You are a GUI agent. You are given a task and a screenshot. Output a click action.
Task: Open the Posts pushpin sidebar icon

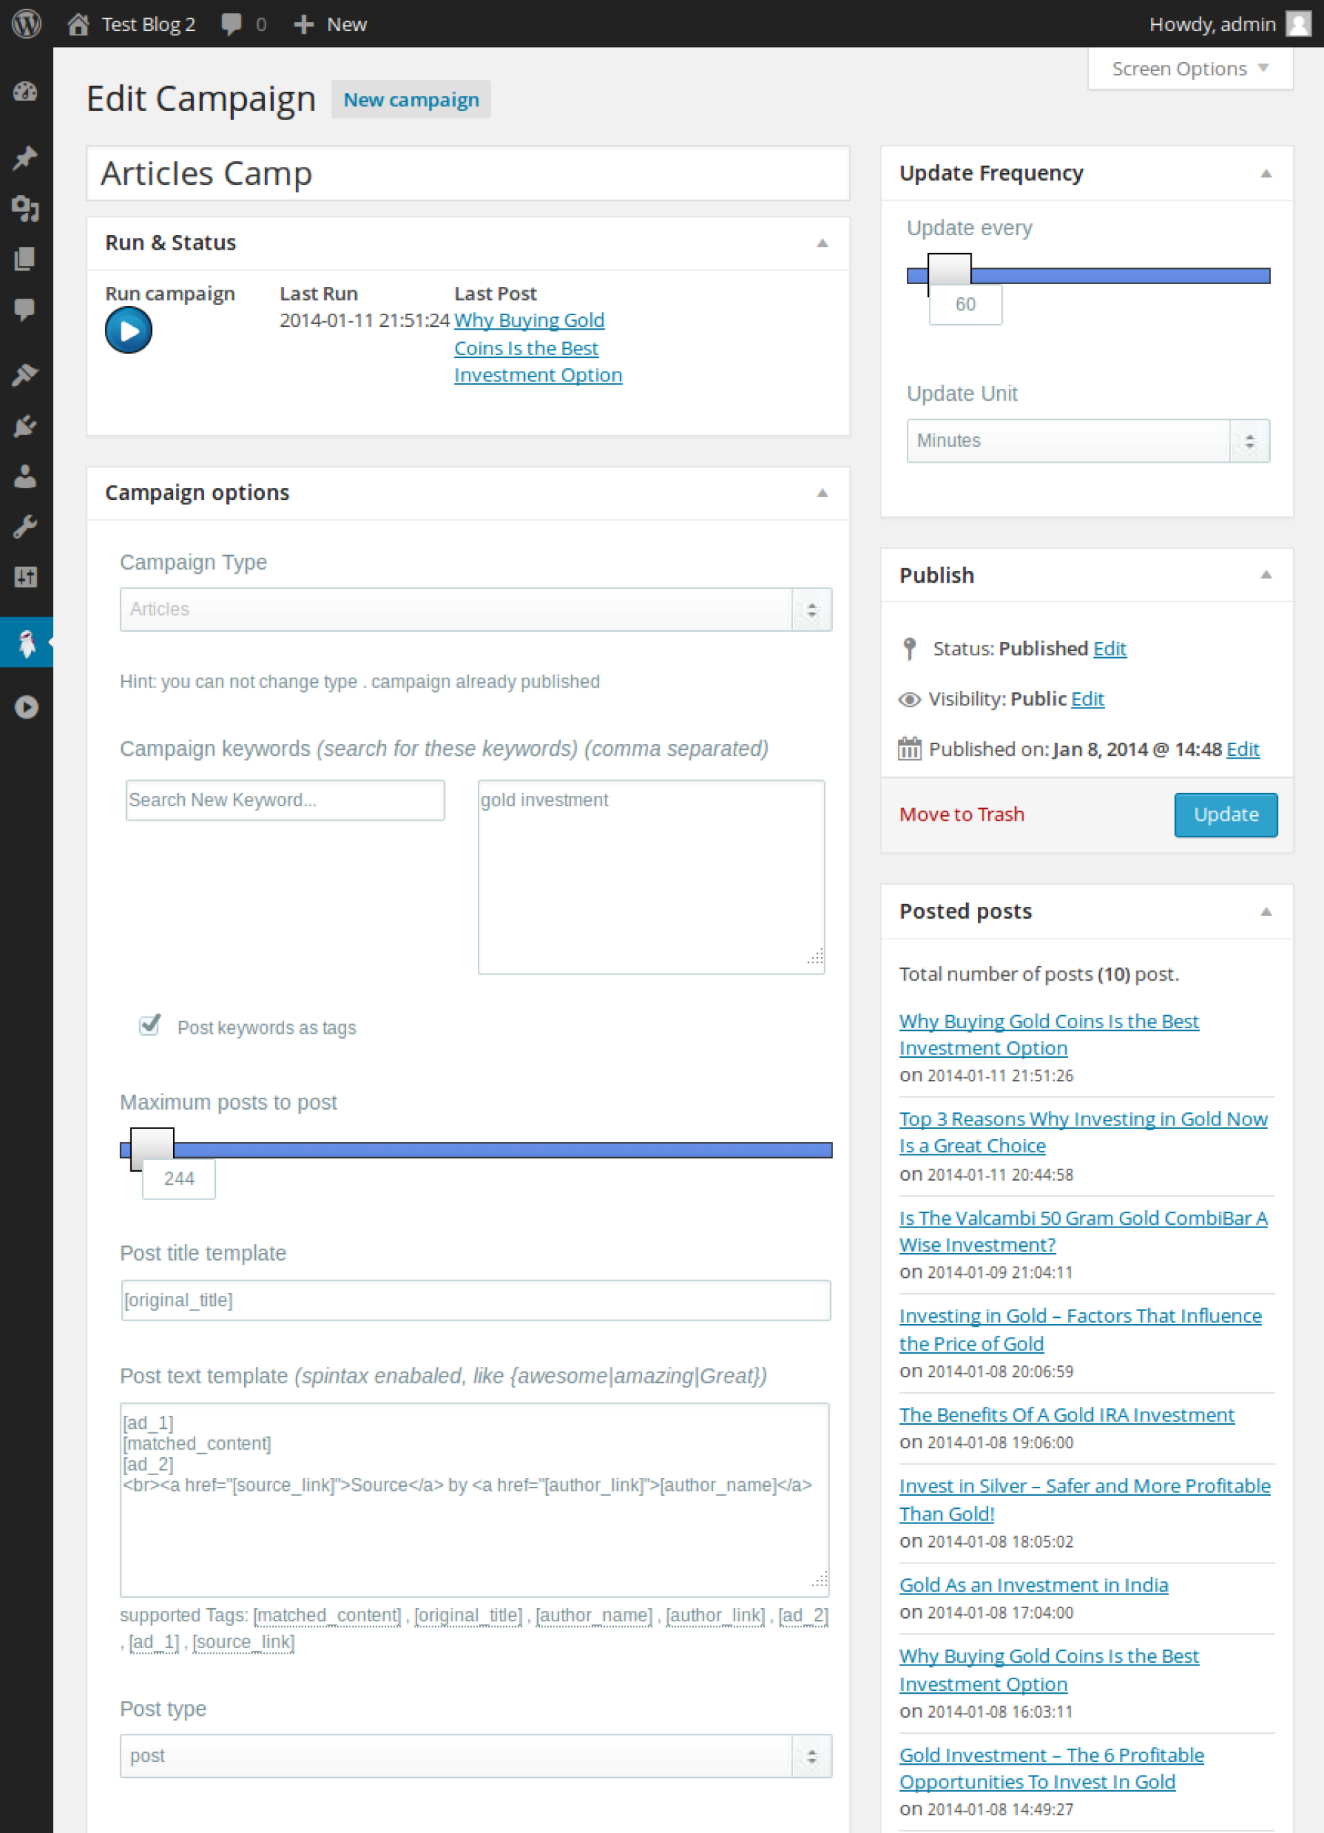click(26, 158)
